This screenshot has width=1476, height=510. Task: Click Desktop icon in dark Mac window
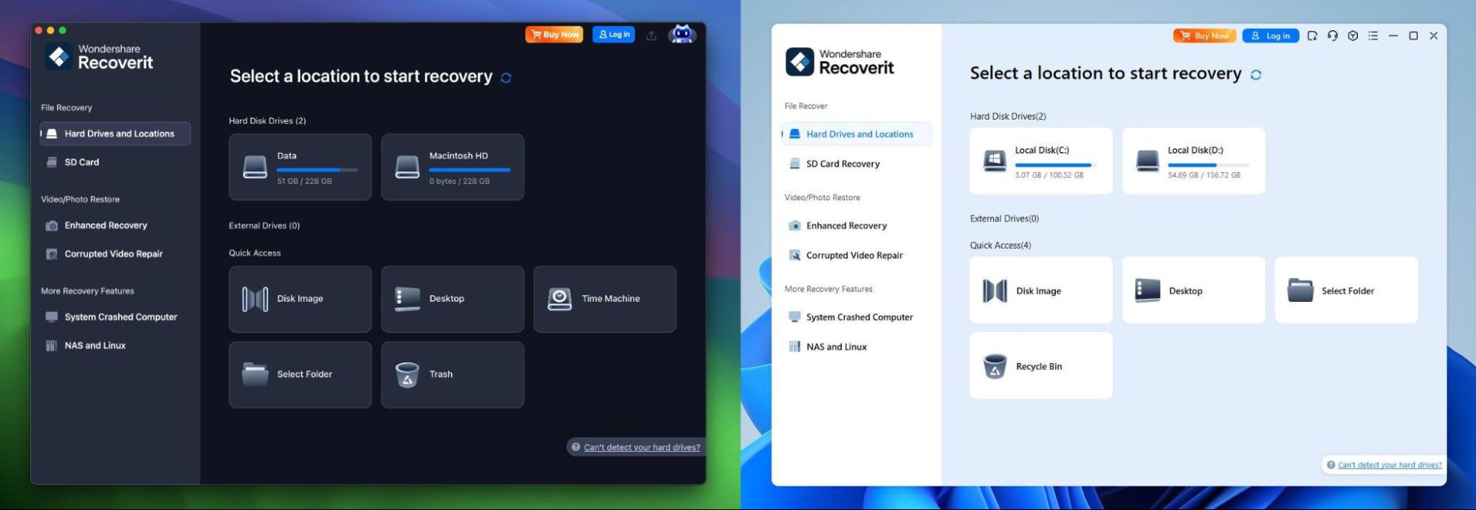pyautogui.click(x=407, y=299)
